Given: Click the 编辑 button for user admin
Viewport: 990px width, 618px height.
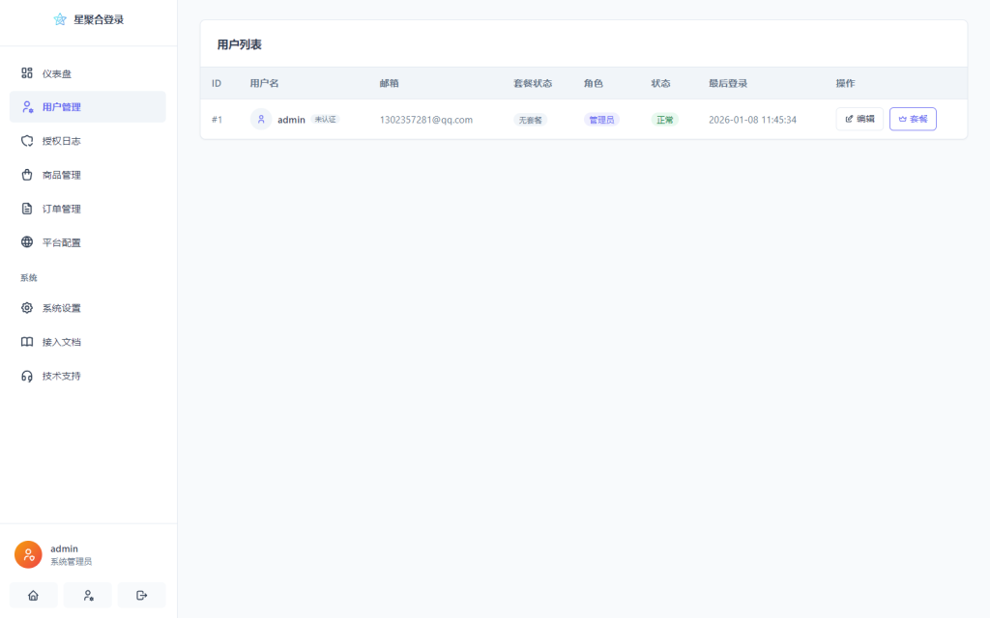Looking at the screenshot, I should pyautogui.click(x=859, y=119).
